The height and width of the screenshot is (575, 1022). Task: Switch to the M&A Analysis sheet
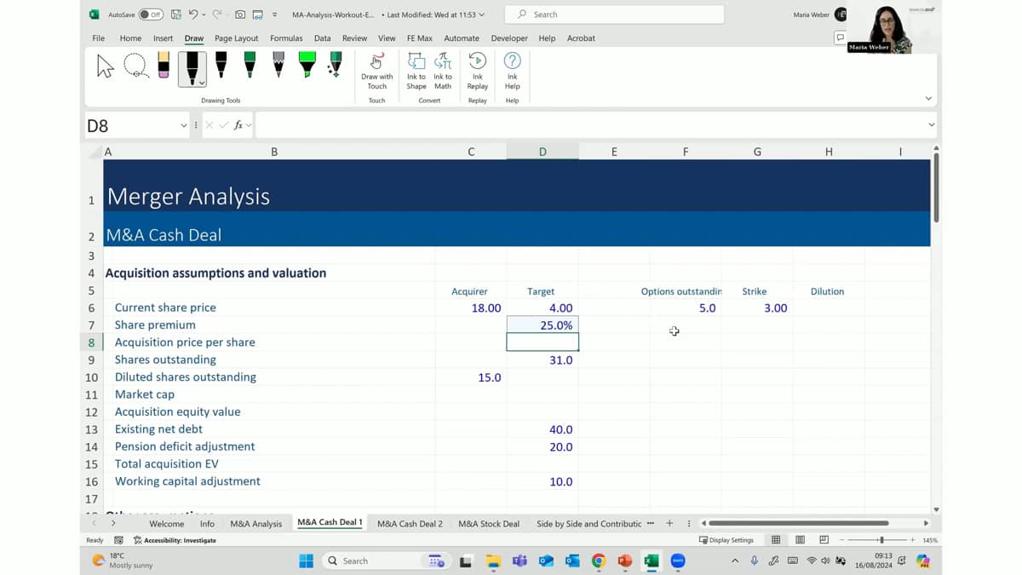[255, 524]
